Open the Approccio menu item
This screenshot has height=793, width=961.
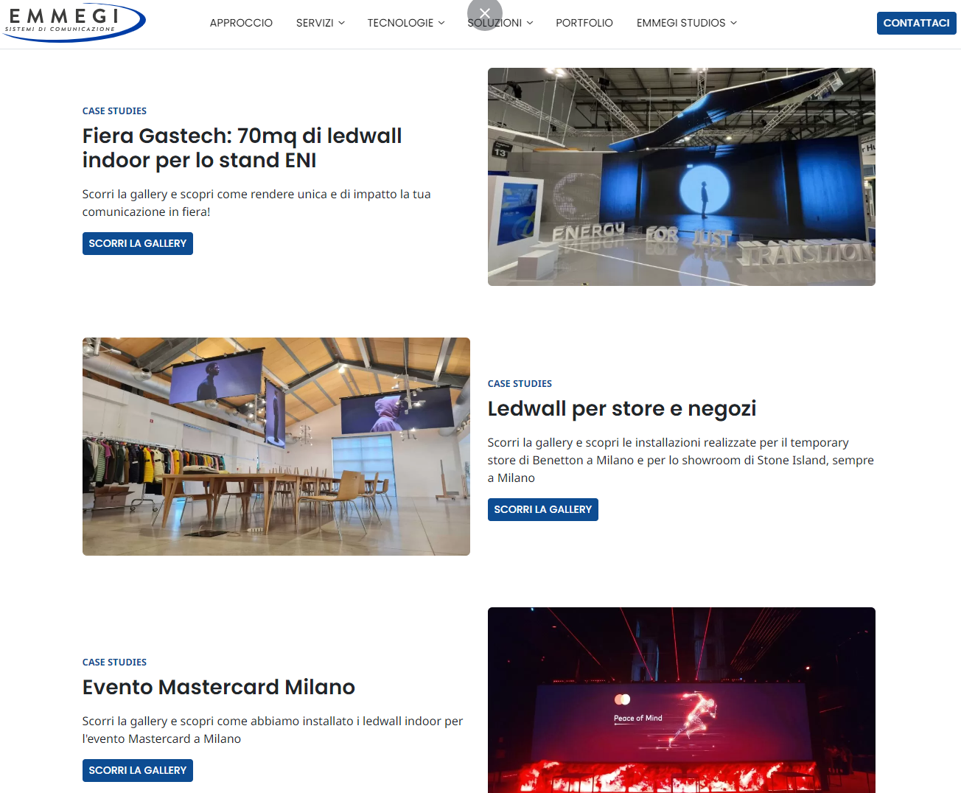pos(241,23)
